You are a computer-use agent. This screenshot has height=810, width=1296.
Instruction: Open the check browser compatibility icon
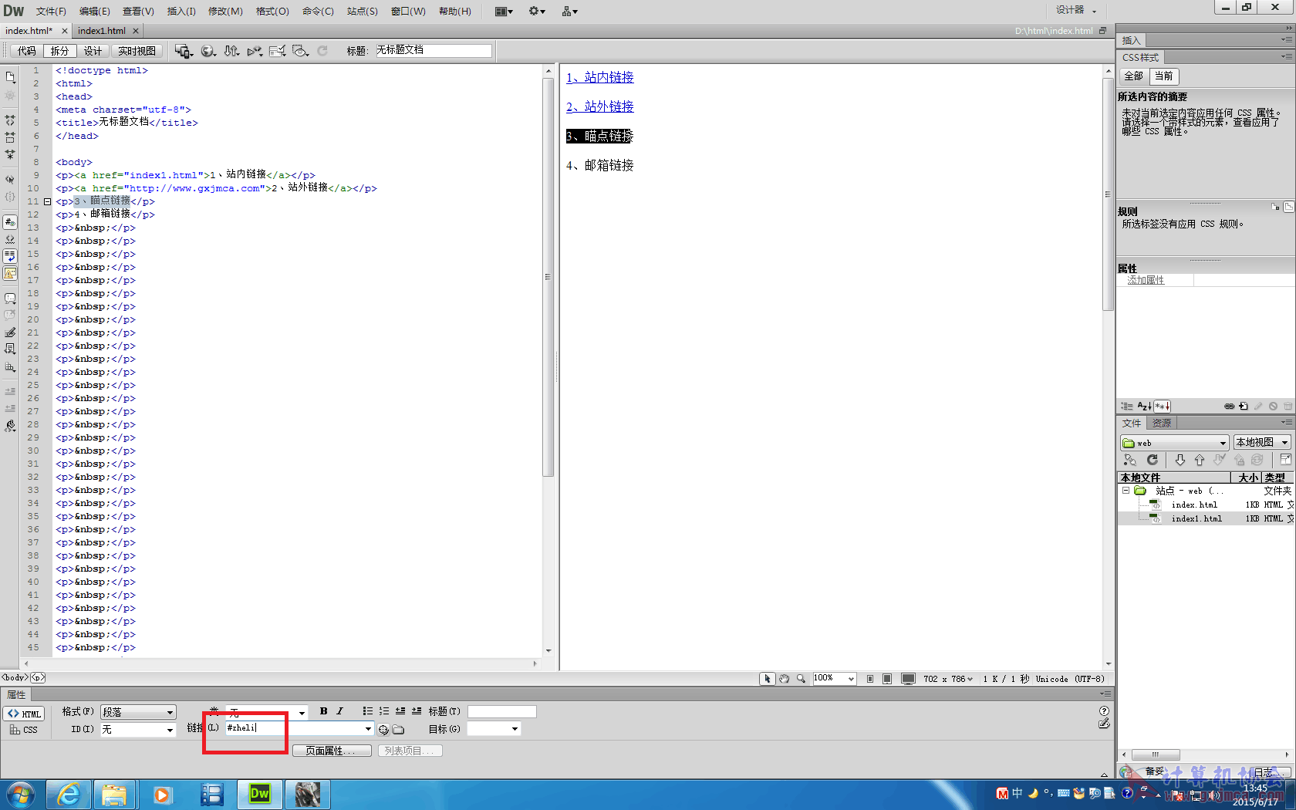click(278, 51)
